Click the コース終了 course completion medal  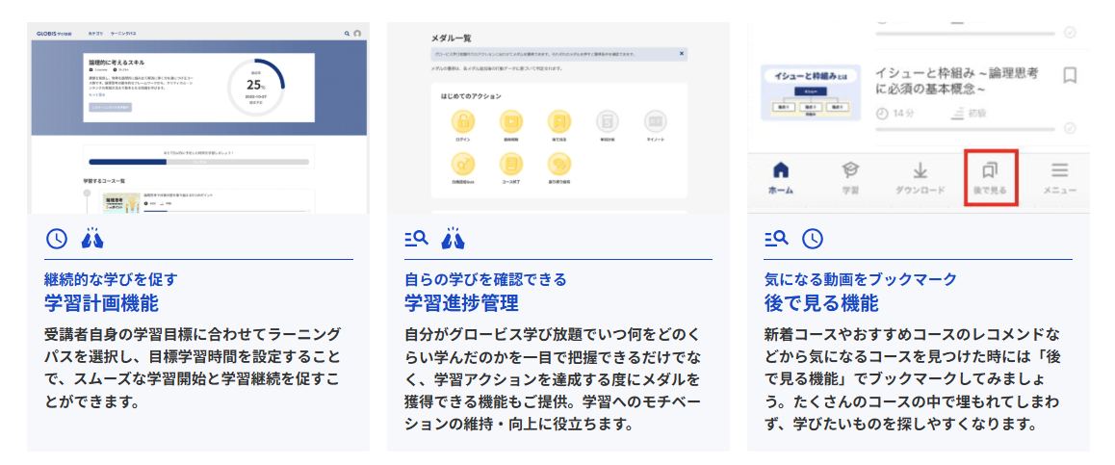pyautogui.click(x=510, y=166)
